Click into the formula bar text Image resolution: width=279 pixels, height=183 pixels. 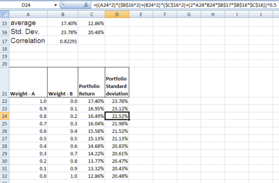click(x=185, y=5)
